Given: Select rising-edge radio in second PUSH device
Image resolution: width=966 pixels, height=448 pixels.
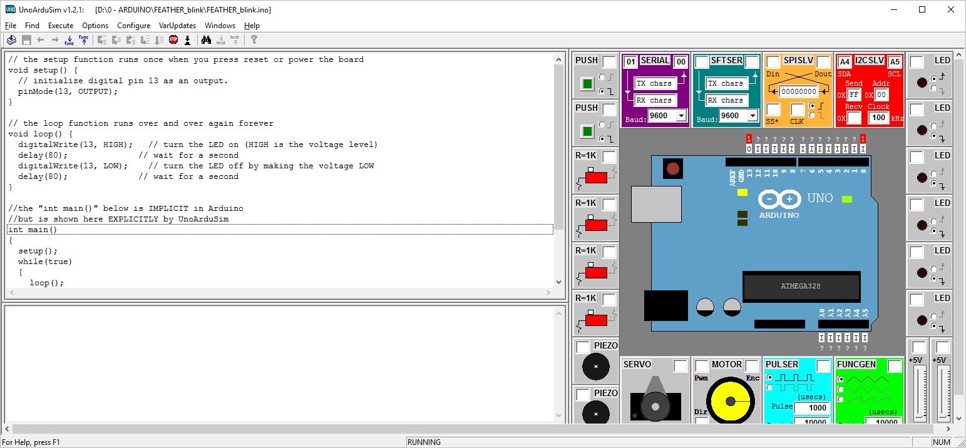Looking at the screenshot, I should point(602,125).
